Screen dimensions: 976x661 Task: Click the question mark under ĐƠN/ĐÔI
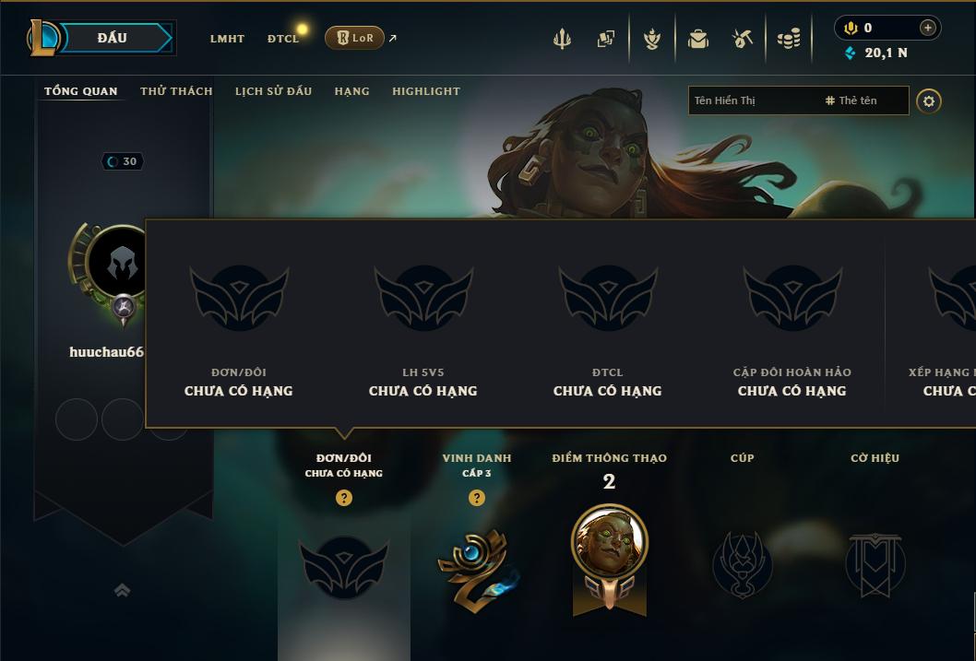343,498
